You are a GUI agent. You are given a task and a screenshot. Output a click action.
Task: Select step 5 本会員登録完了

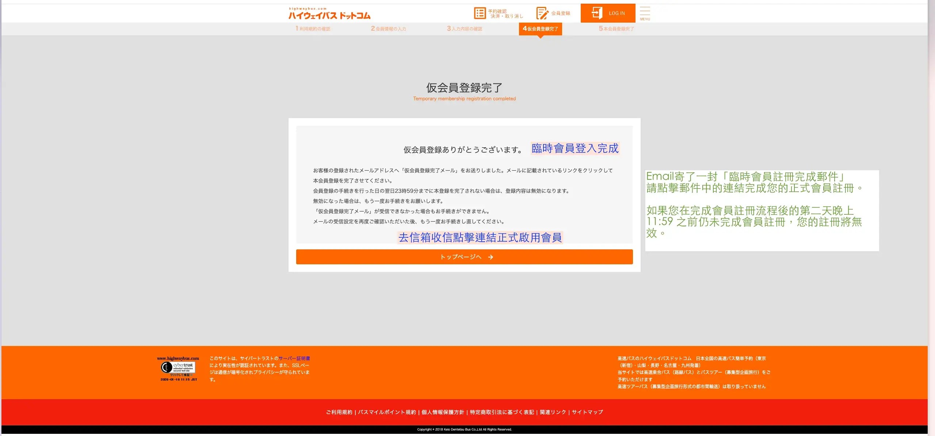click(616, 28)
